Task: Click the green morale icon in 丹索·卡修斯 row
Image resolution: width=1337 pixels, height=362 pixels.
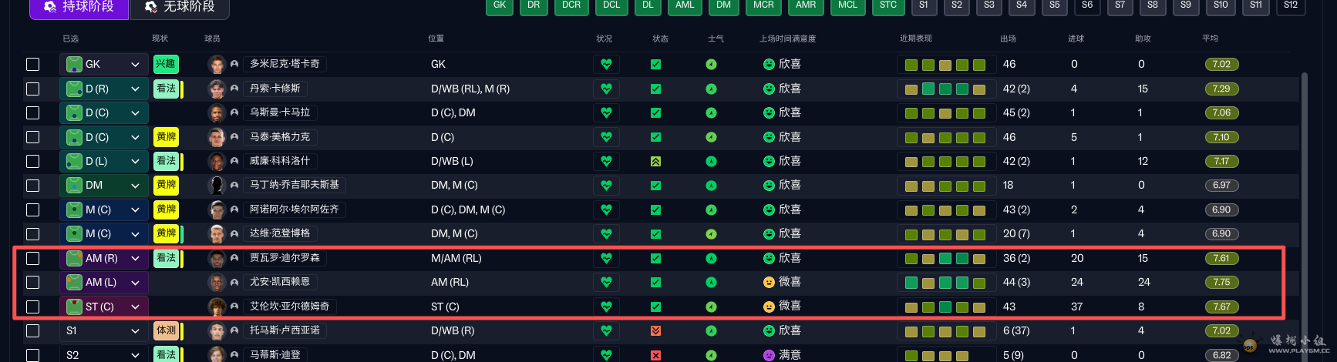Action: [711, 89]
